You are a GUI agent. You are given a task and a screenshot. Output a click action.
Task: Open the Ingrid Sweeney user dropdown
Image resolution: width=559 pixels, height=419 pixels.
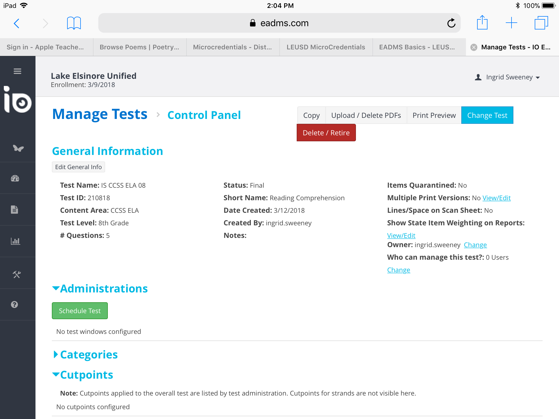[508, 77]
